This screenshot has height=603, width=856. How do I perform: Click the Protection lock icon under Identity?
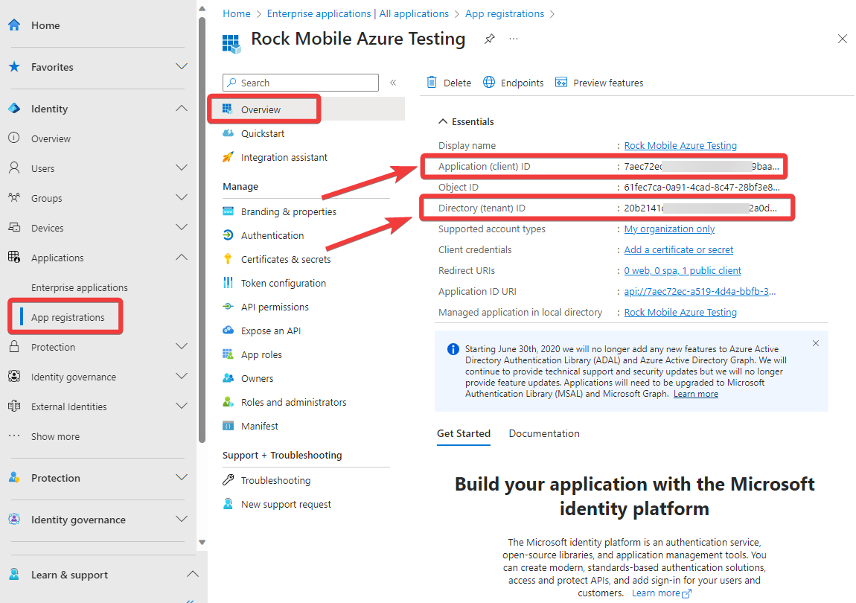click(x=14, y=346)
